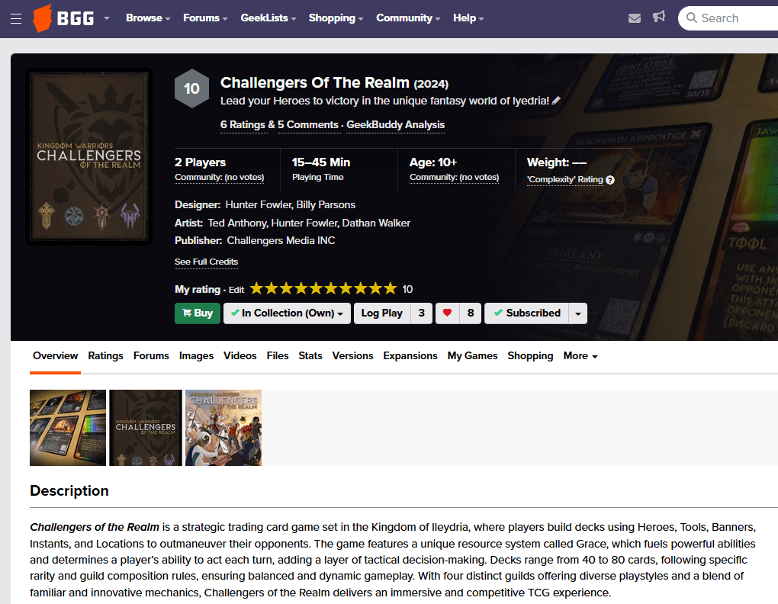The image size is (778, 604).
Task: Open the Images tab
Action: [x=196, y=356]
